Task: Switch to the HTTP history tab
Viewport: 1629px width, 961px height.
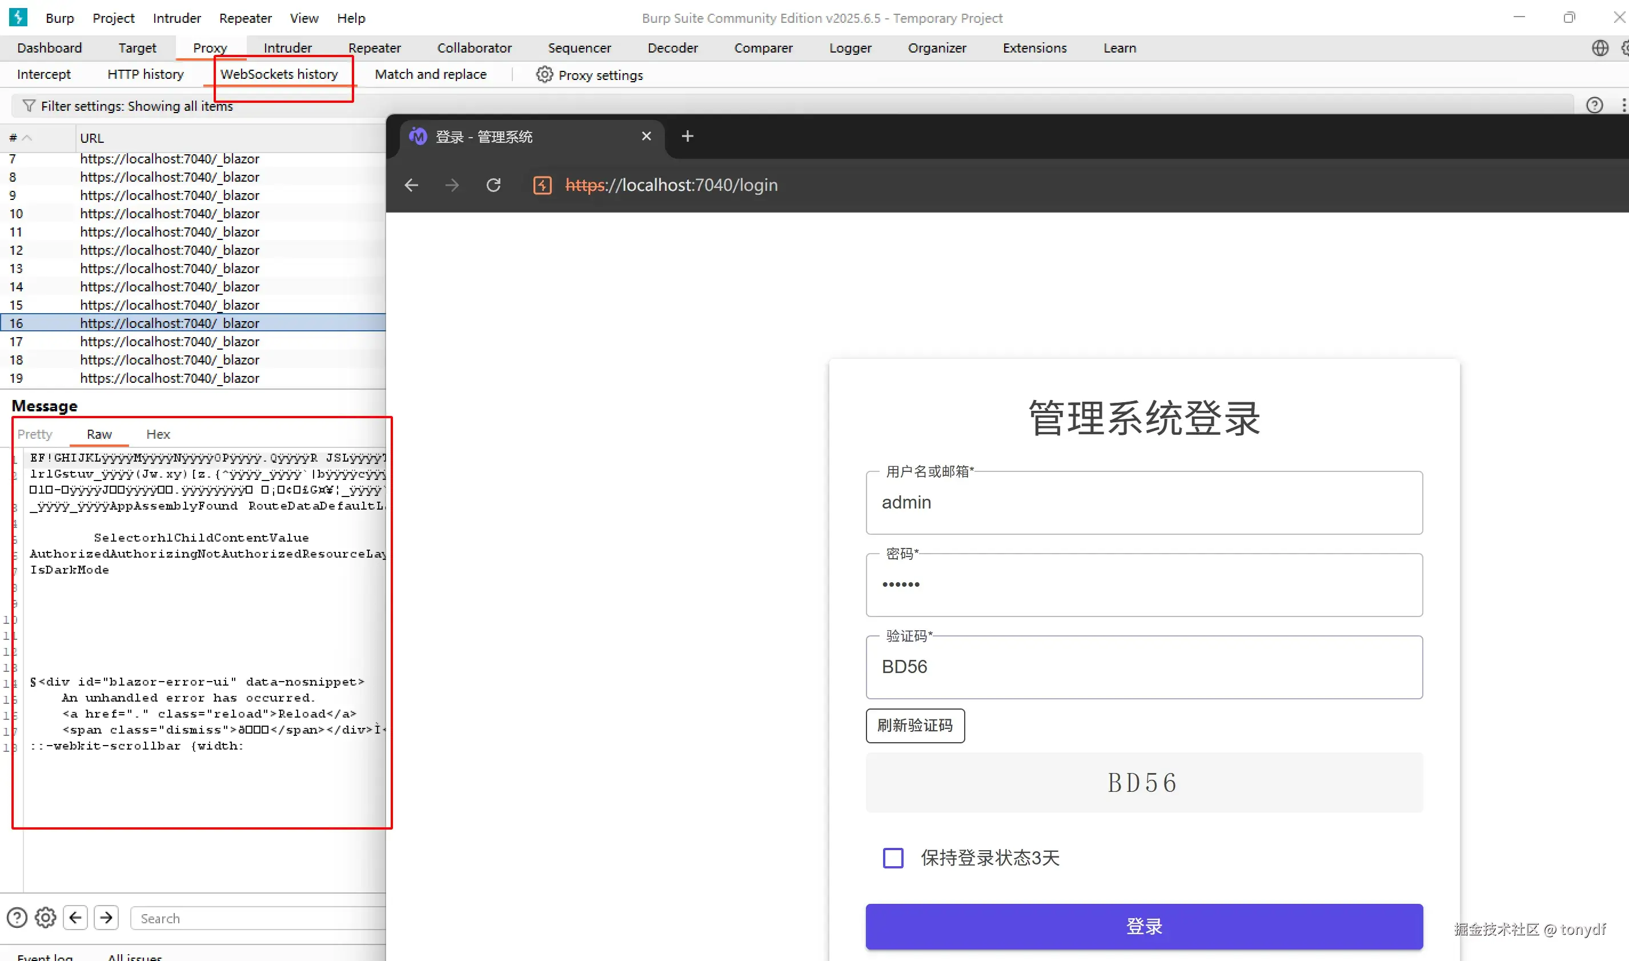Action: coord(145,74)
